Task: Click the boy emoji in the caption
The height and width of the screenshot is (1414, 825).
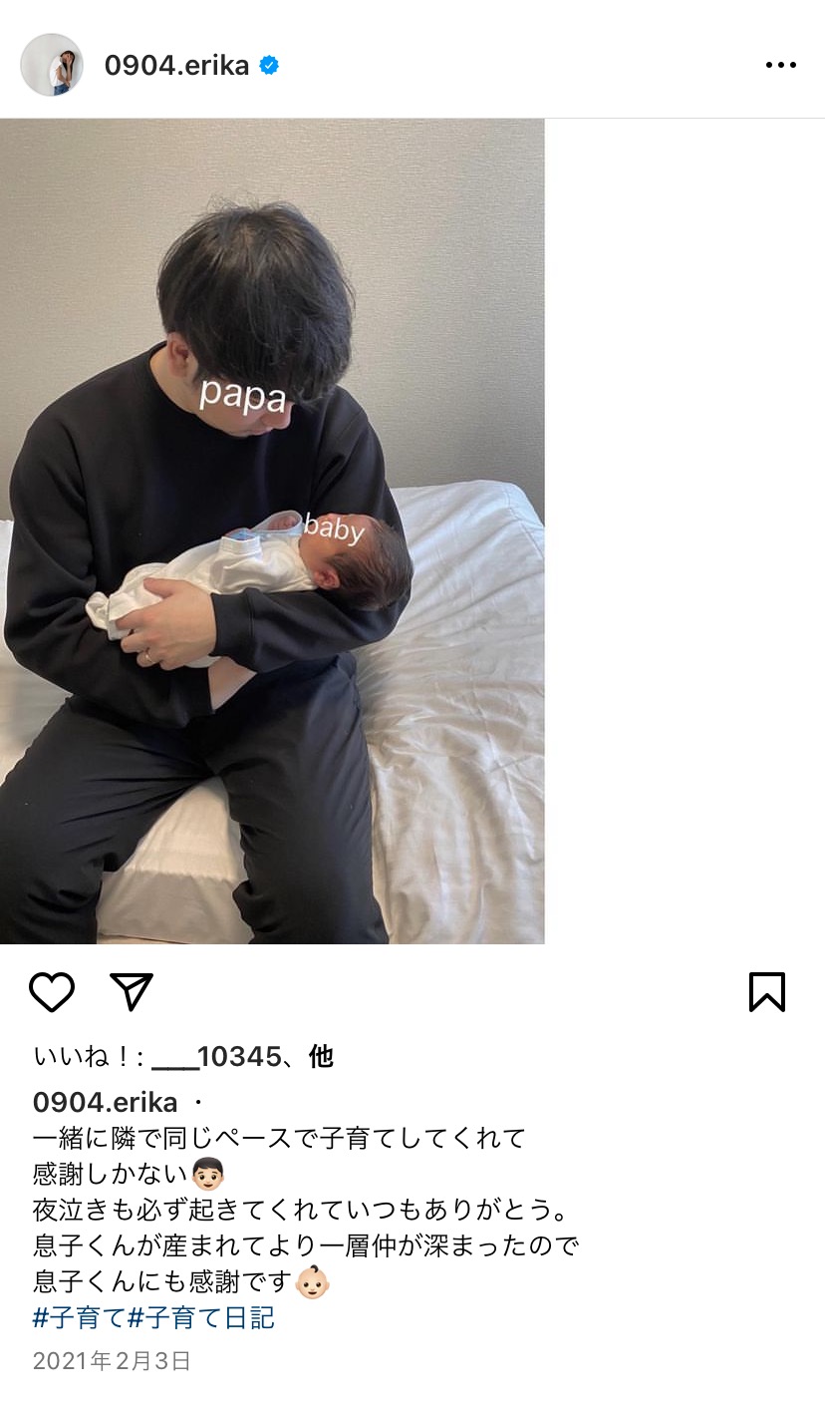Action: [x=207, y=1174]
